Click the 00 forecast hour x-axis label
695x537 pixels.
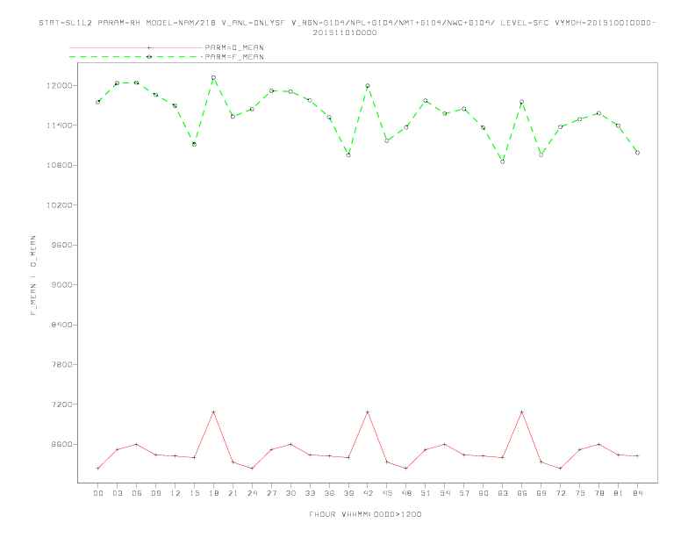[x=98, y=493]
